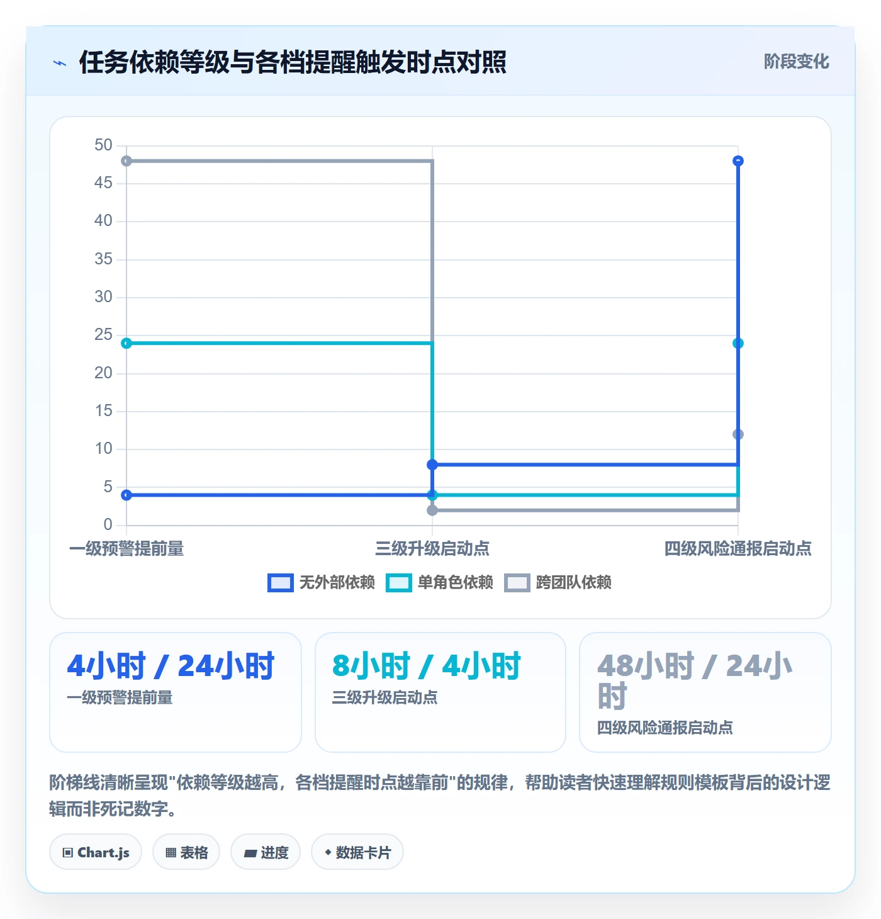Click the title 任务依赖等级与各档提醒触发时点对照

point(293,62)
